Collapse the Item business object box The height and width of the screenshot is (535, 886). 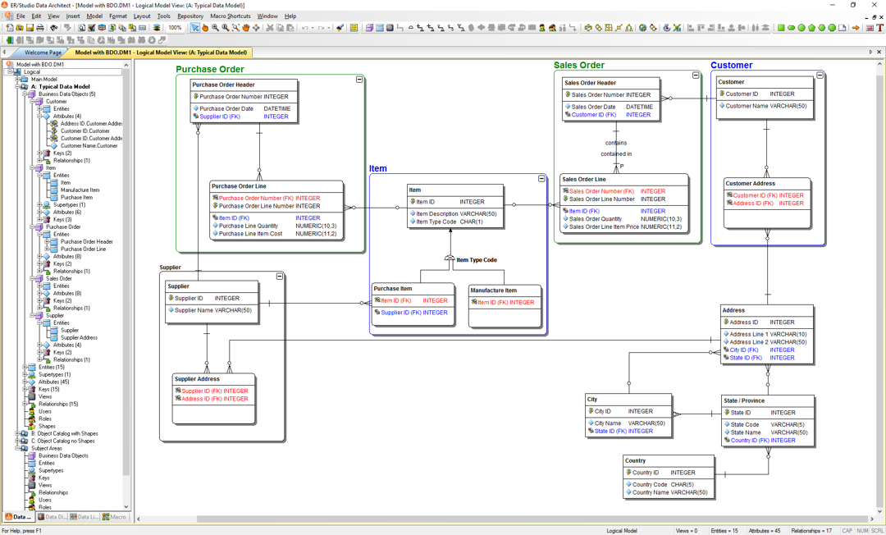point(541,178)
